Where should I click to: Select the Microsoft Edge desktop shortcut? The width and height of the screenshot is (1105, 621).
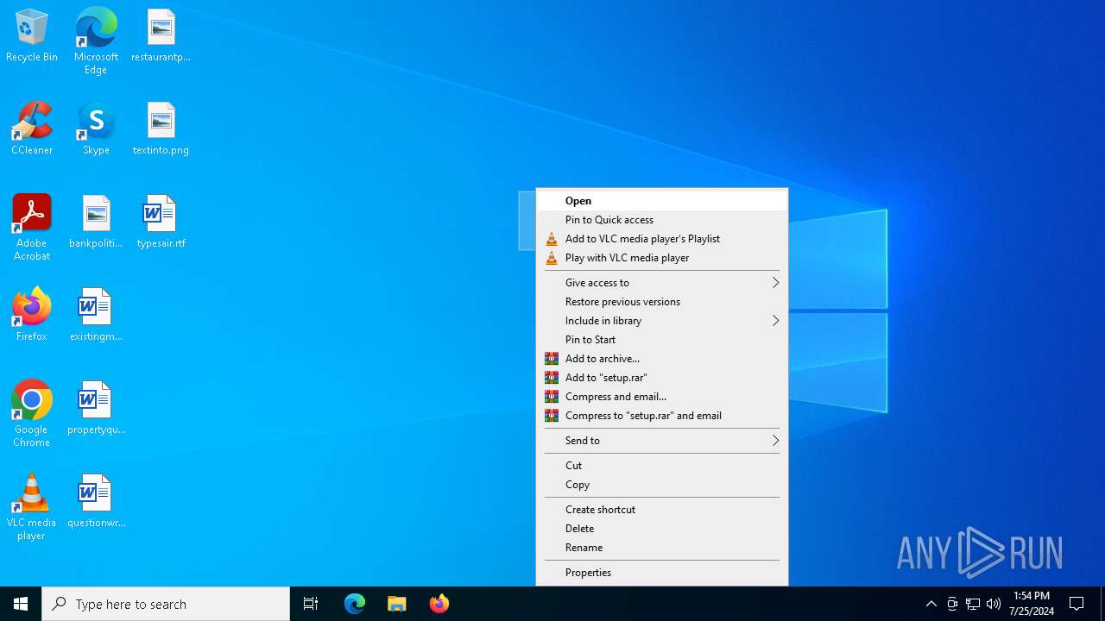coord(96,41)
